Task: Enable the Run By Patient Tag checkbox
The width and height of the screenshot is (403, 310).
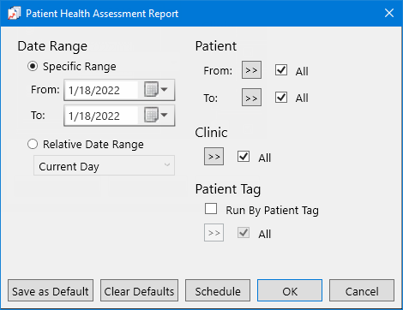Action: 211,209
